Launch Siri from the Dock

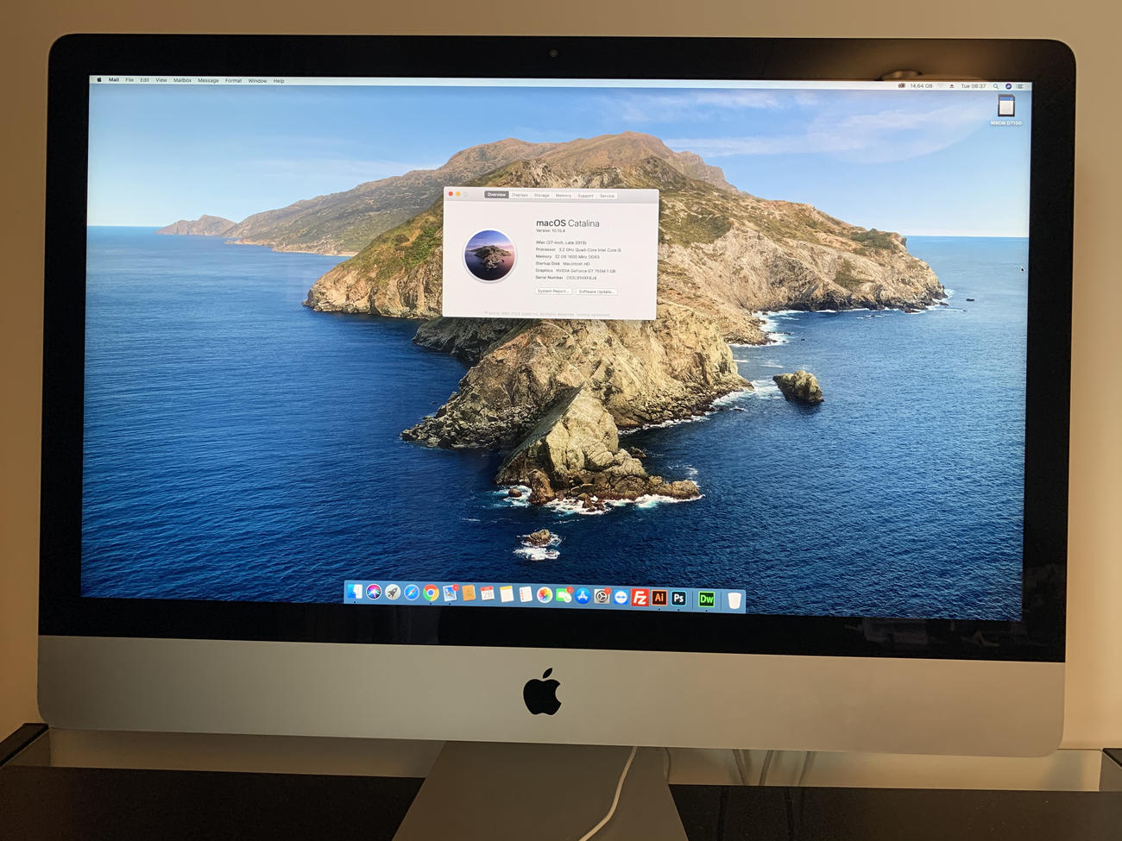[374, 592]
